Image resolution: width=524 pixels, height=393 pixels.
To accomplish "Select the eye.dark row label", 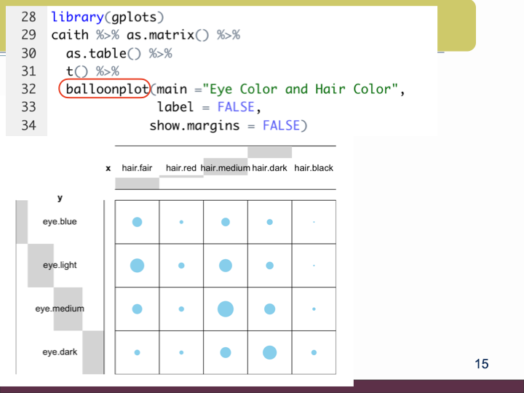I will [59, 353].
